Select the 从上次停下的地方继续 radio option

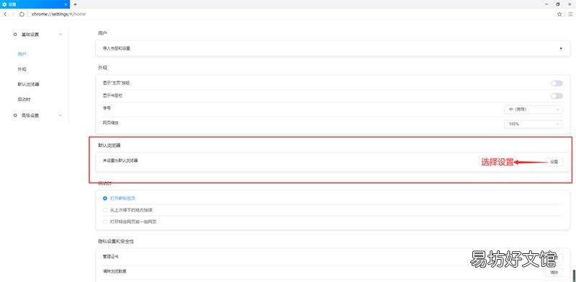pyautogui.click(x=105, y=210)
